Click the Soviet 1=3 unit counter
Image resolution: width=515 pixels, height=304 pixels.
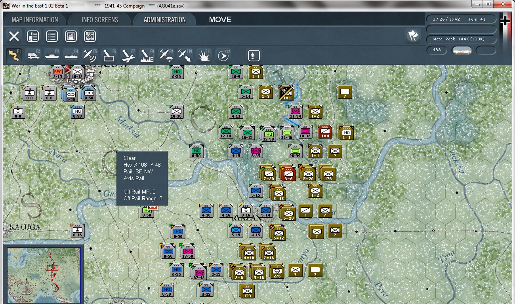(265, 92)
